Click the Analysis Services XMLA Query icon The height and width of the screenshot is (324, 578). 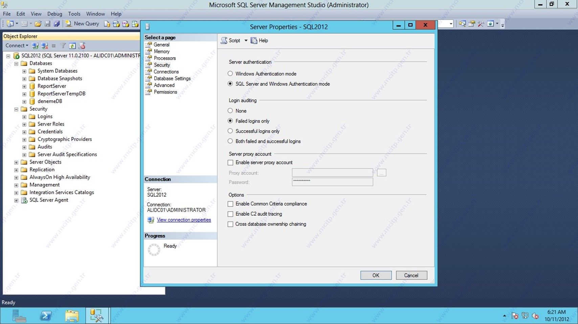coord(135,24)
